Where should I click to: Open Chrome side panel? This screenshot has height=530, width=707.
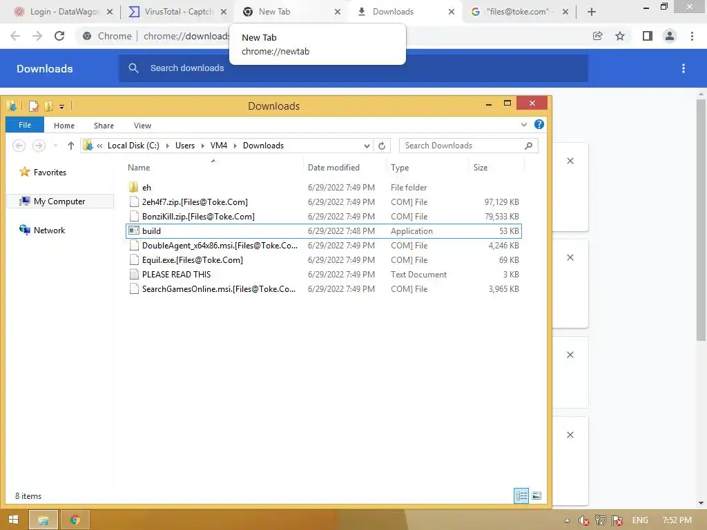click(648, 36)
